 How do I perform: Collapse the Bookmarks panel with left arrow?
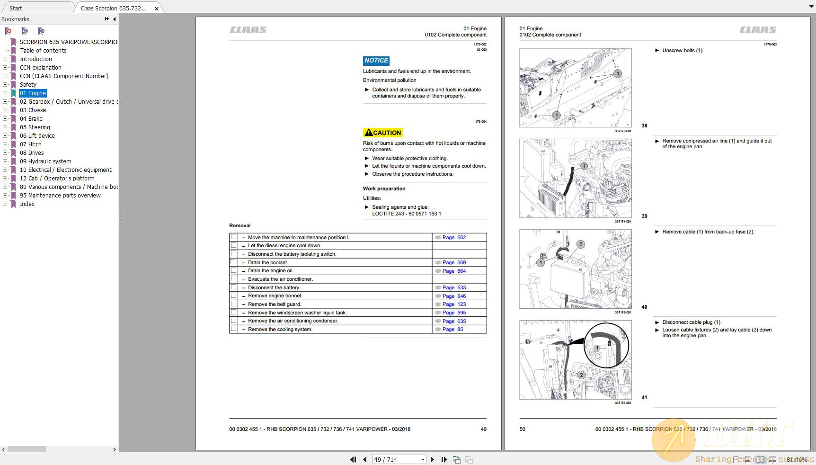[x=114, y=19]
